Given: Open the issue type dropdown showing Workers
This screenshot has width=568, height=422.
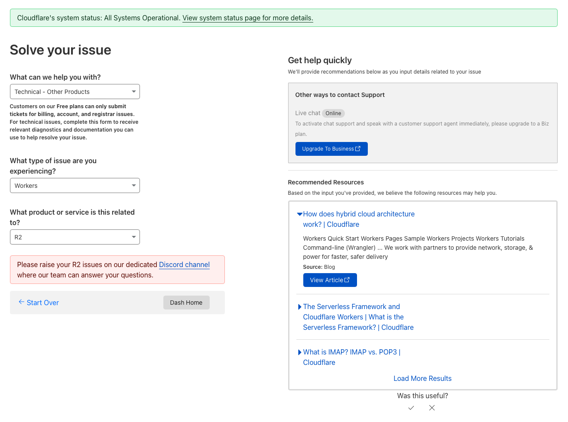Looking at the screenshot, I should pos(75,185).
